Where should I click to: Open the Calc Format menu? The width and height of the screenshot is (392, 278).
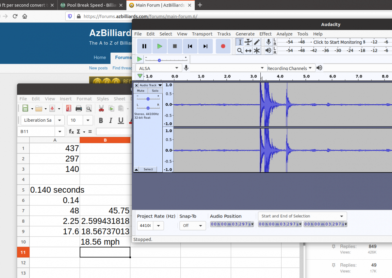[84, 99]
